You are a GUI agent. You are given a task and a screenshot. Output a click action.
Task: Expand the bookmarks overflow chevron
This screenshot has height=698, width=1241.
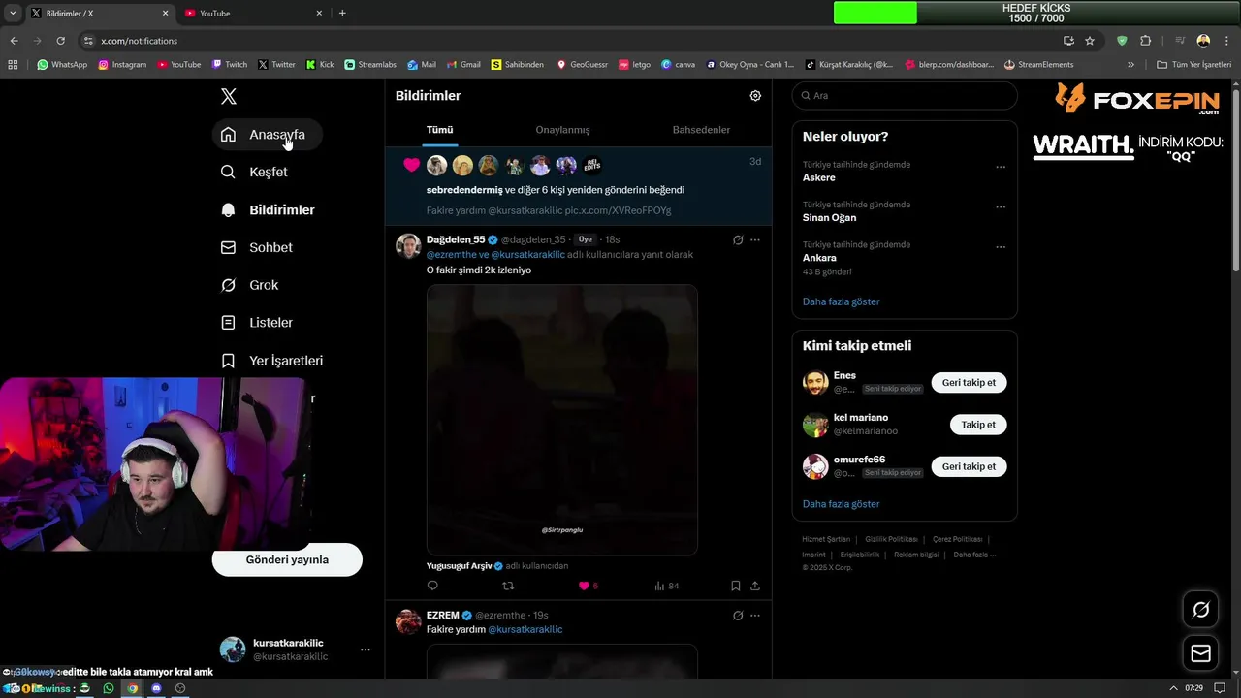(x=1130, y=65)
